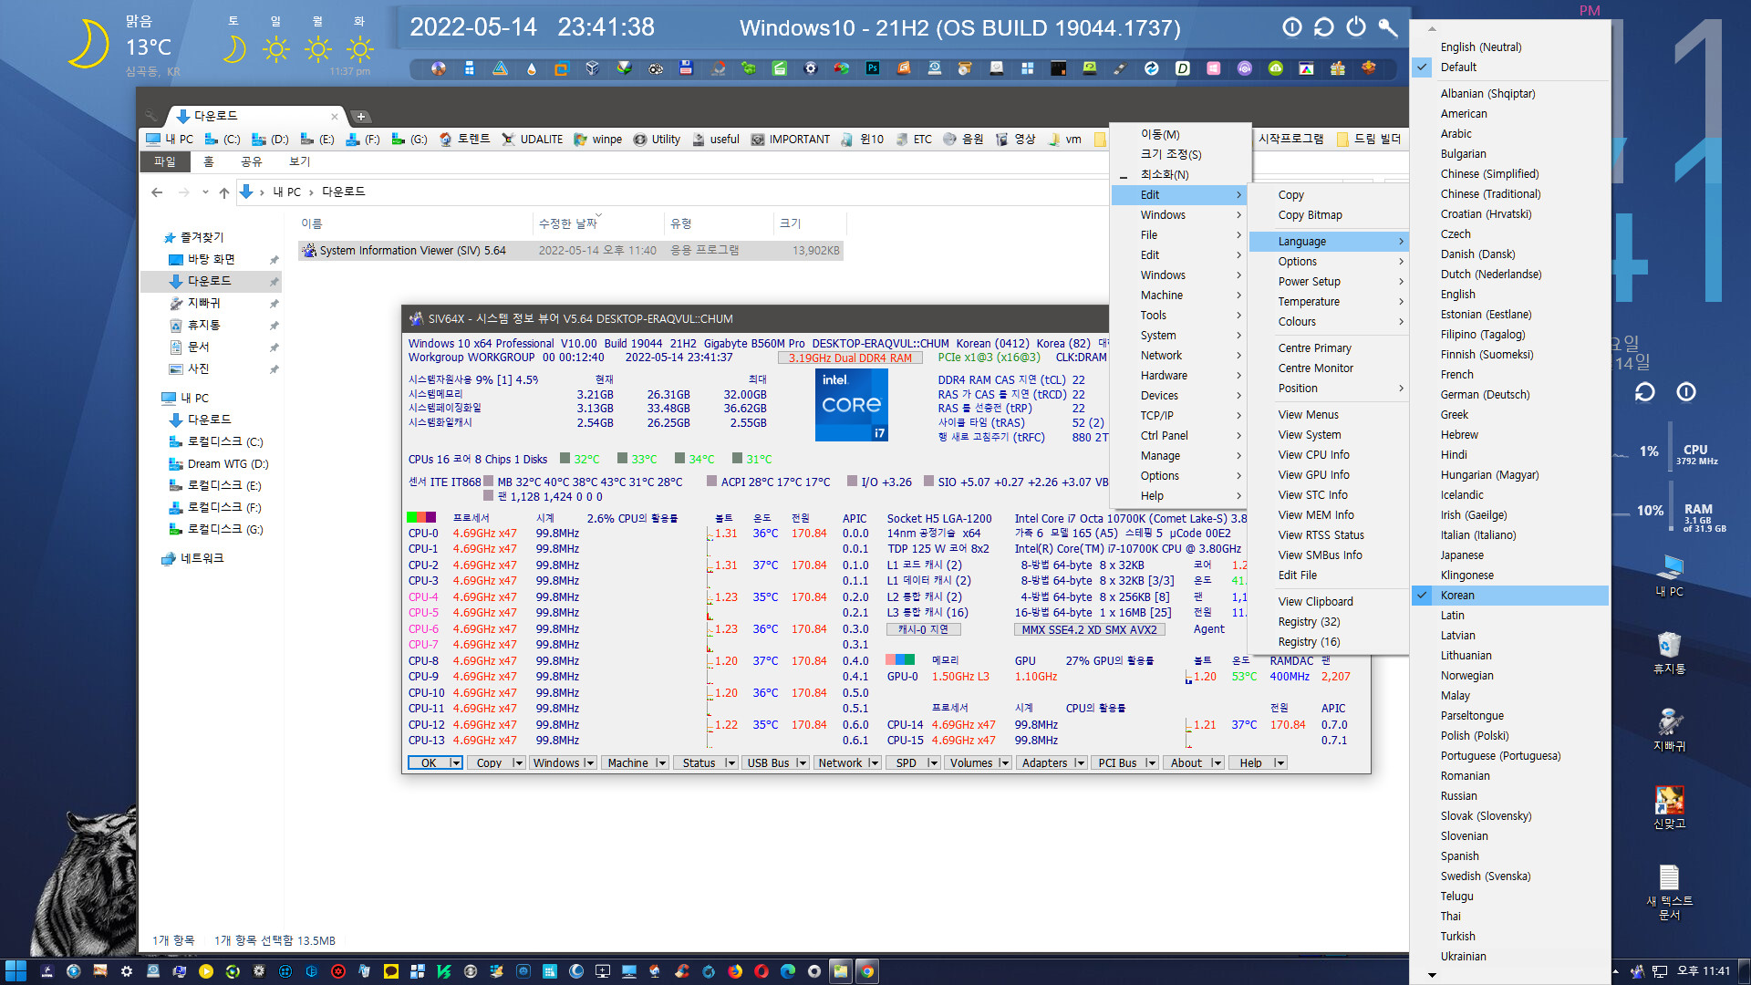Select the 휴지통 desktop icon

point(1670,653)
